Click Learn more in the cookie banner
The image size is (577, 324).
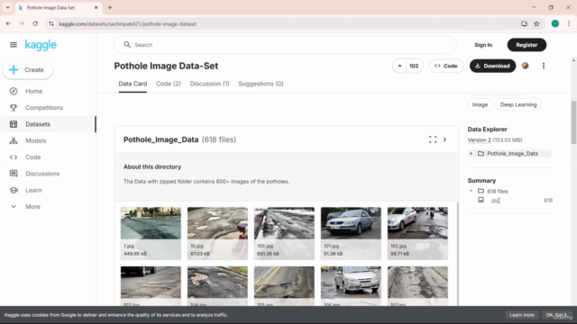pyautogui.click(x=522, y=315)
